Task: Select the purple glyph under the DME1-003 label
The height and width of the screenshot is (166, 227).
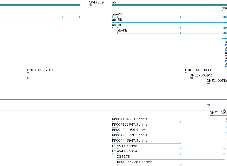Action: [x=218, y=115]
